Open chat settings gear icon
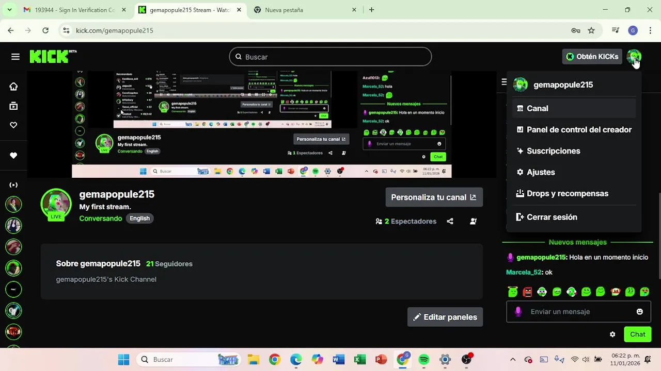 pyautogui.click(x=612, y=334)
